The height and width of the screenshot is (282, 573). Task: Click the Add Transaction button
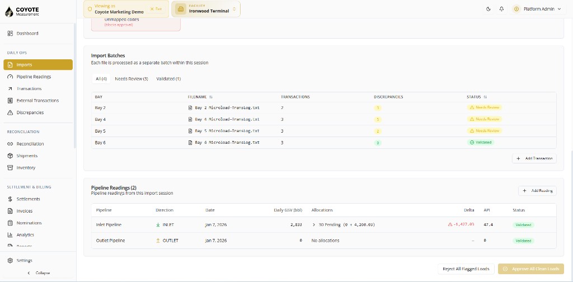pos(534,158)
